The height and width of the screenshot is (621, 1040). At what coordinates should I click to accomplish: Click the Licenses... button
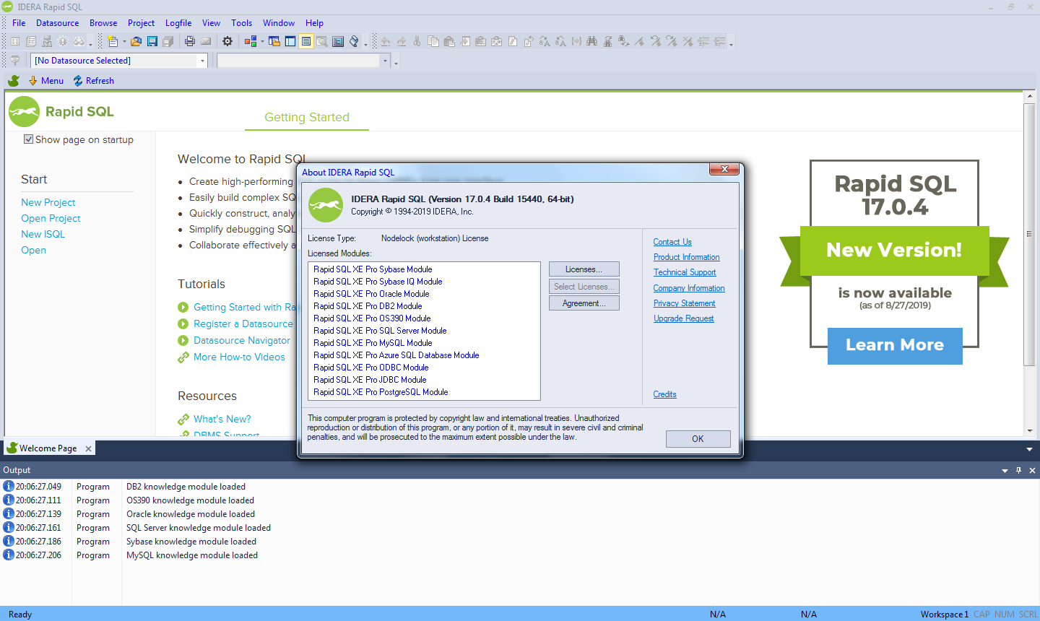coord(584,269)
